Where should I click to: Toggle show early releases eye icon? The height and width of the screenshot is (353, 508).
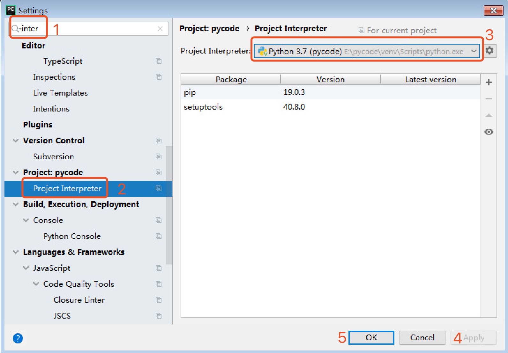pos(489,132)
